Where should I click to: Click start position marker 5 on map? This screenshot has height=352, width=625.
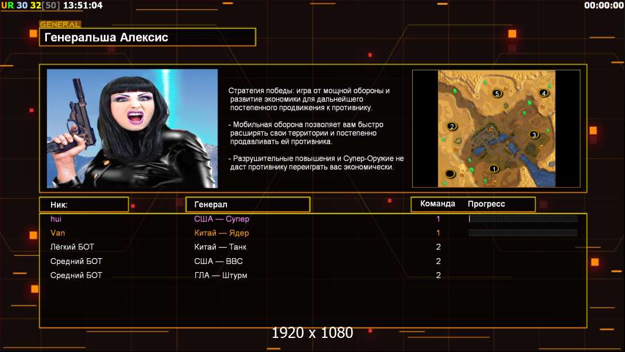click(x=497, y=93)
